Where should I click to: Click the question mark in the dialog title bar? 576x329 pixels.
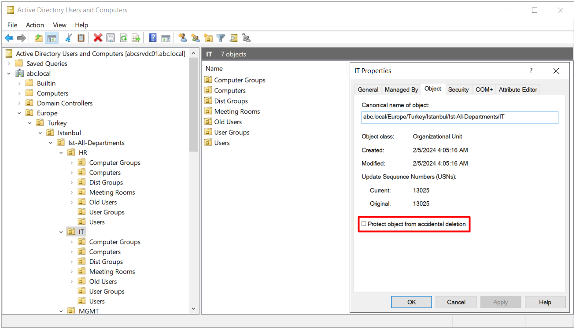(531, 70)
